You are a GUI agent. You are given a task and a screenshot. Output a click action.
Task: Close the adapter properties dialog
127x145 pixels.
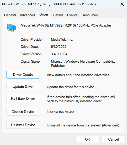click(122, 4)
